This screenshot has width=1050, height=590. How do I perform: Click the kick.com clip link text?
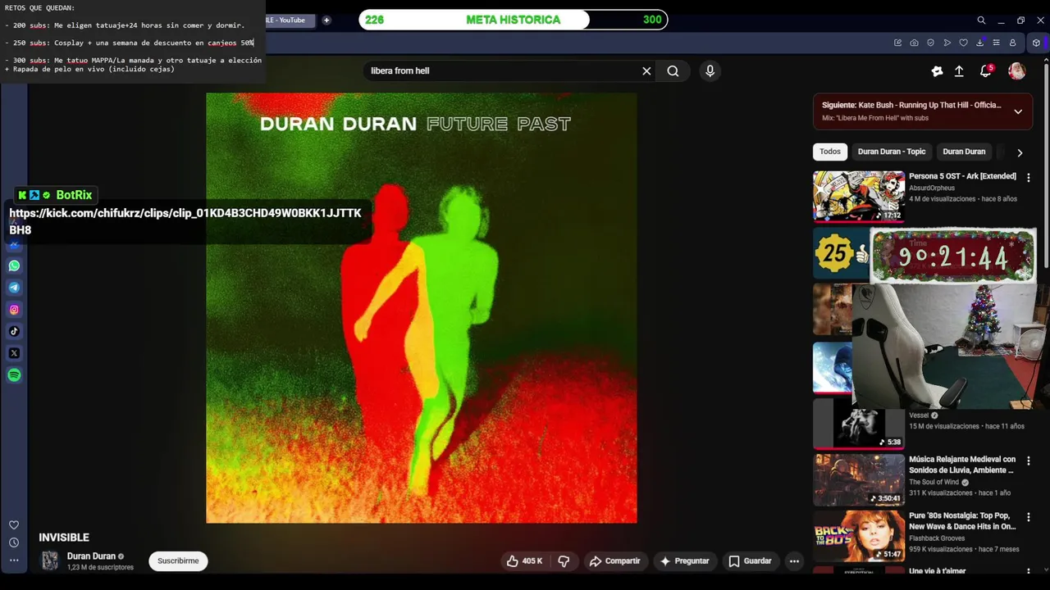[185, 221]
